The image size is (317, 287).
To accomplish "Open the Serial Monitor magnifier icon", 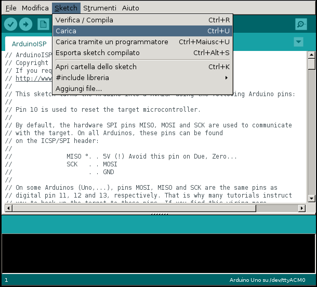I will (301, 24).
